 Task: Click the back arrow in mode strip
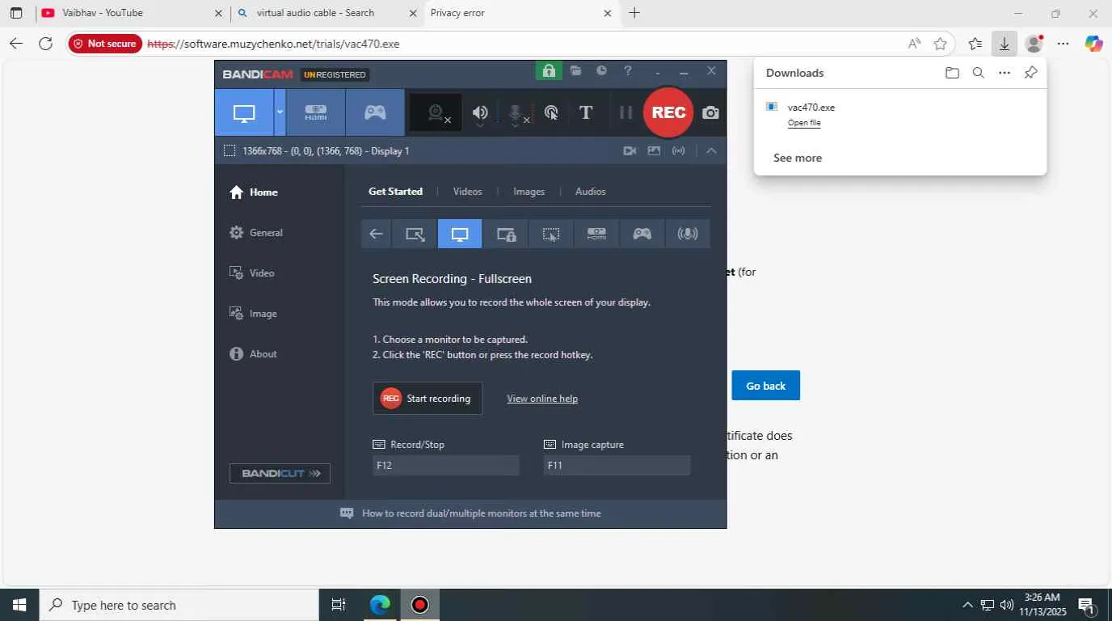376,234
